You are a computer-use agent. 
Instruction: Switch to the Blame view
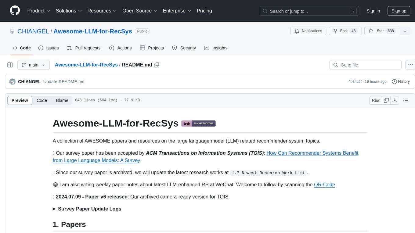click(62, 100)
